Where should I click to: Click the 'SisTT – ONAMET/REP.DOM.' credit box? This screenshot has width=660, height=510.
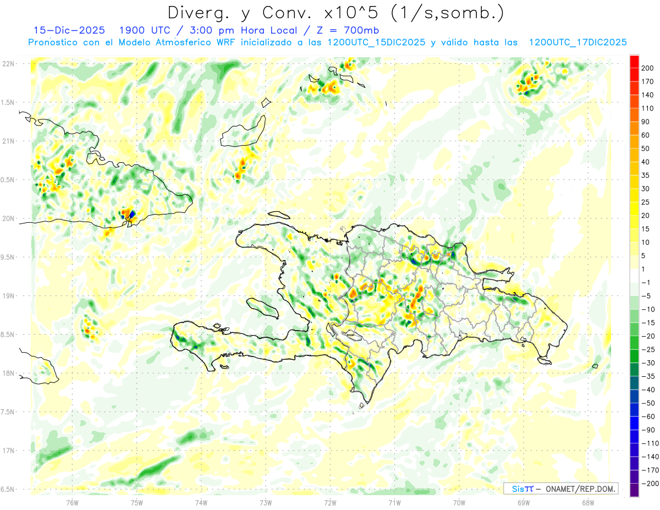[560, 489]
